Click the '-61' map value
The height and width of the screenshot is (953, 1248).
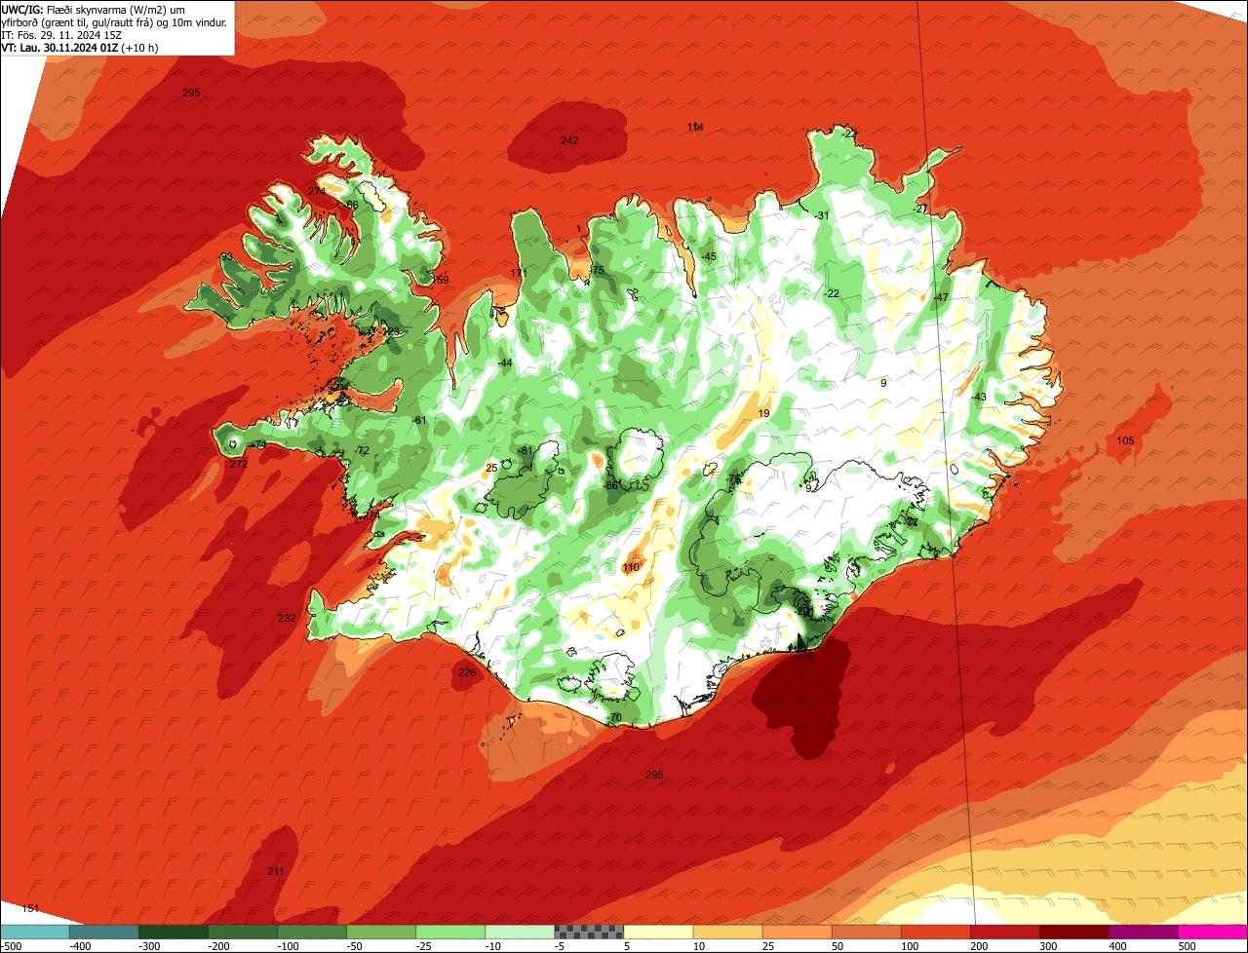[419, 420]
